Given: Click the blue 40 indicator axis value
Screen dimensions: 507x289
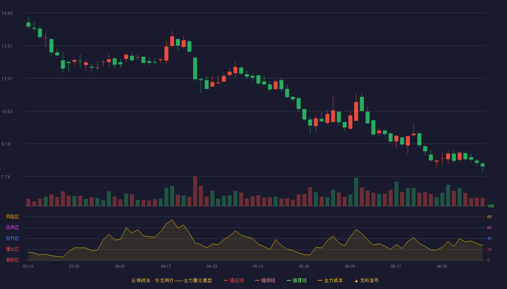Looking at the screenshot, I should 489,238.
